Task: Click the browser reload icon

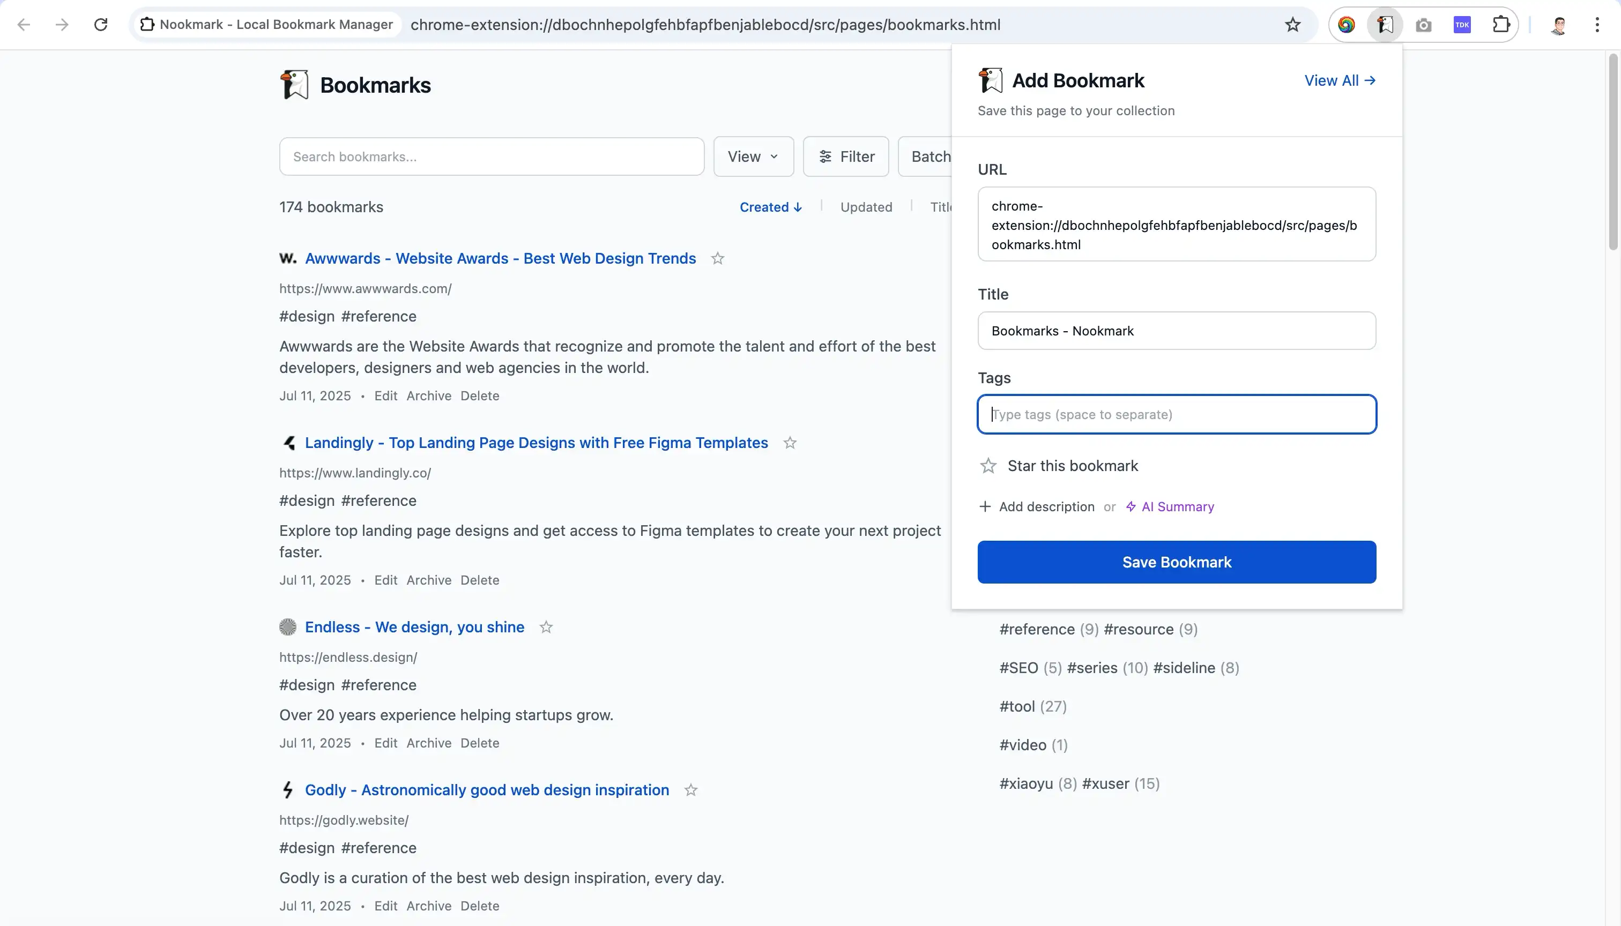Action: (101, 25)
